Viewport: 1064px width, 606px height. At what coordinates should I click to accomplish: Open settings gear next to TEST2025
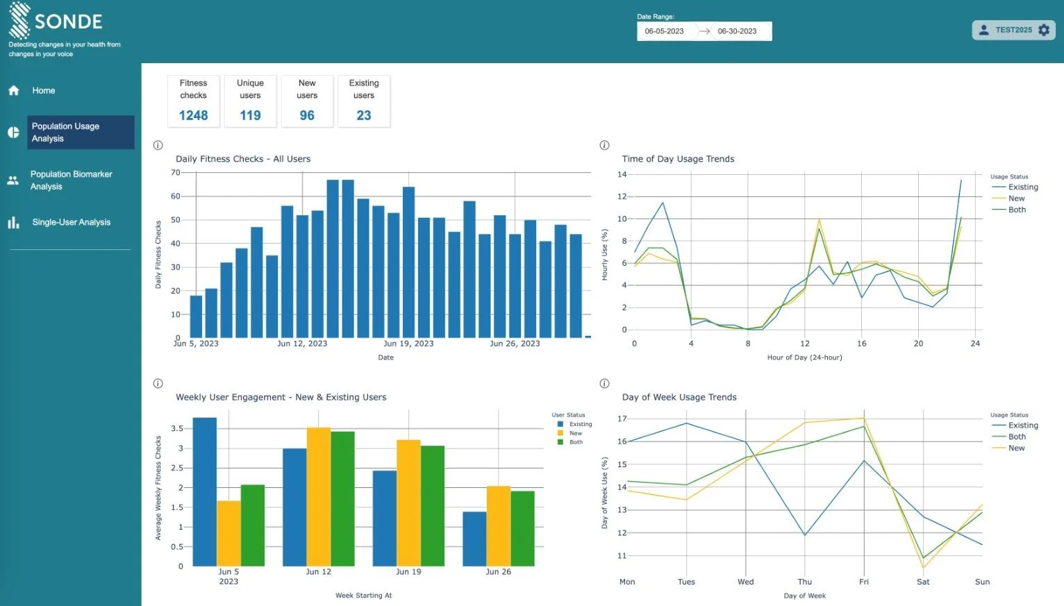pyautogui.click(x=1043, y=30)
